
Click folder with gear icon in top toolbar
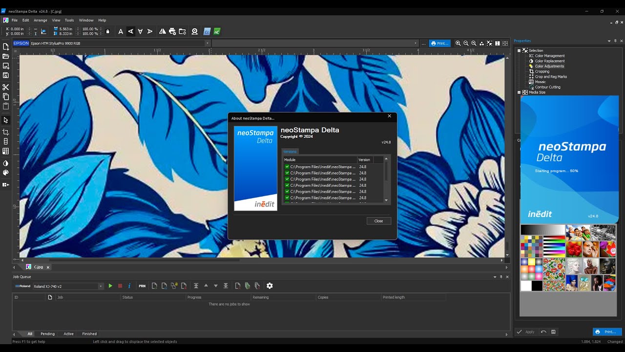[182, 31]
